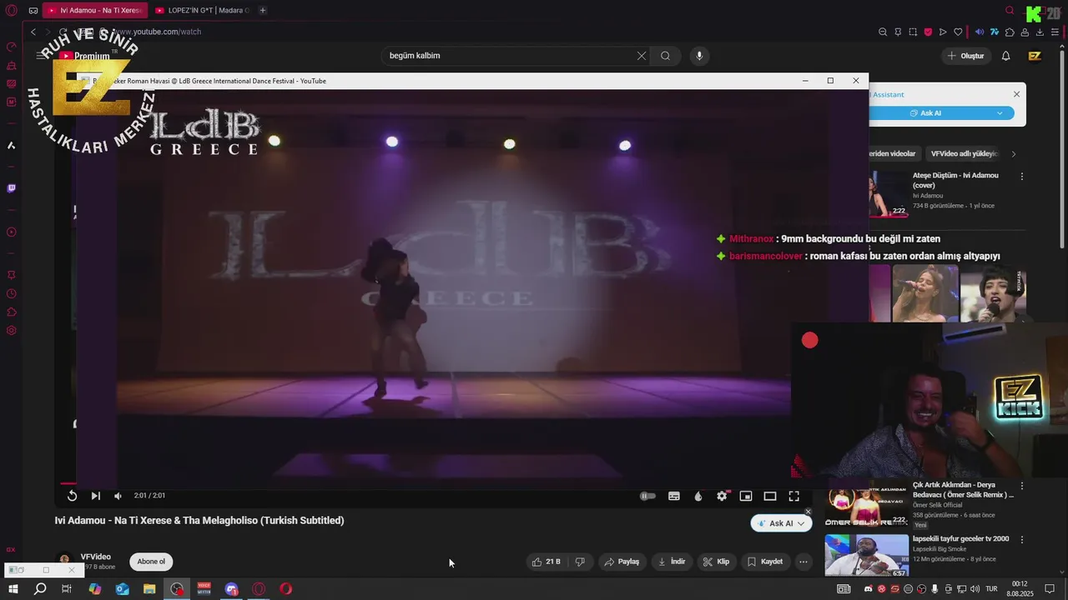Share the video via Paylaş
This screenshot has height=600, width=1068.
tap(622, 562)
